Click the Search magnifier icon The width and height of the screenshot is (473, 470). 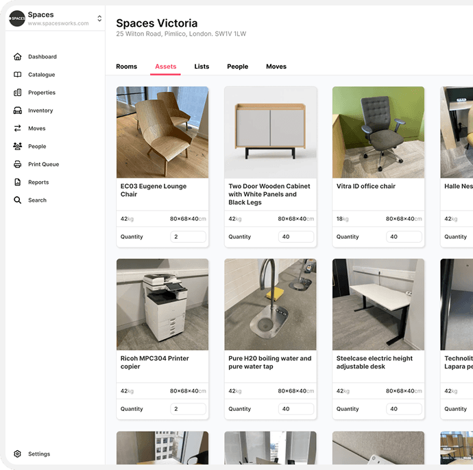(18, 200)
